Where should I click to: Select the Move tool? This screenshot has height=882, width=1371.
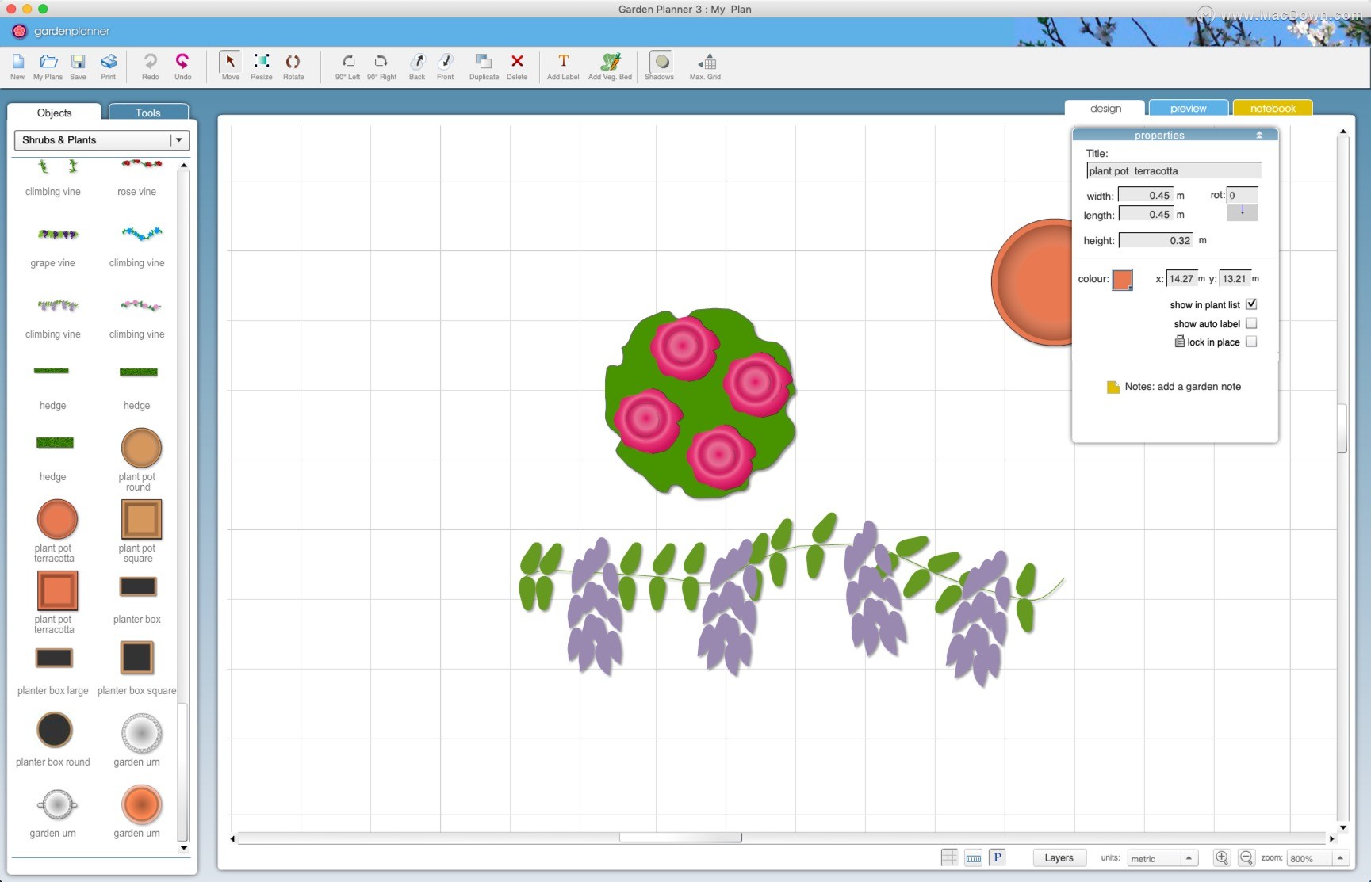click(x=229, y=67)
